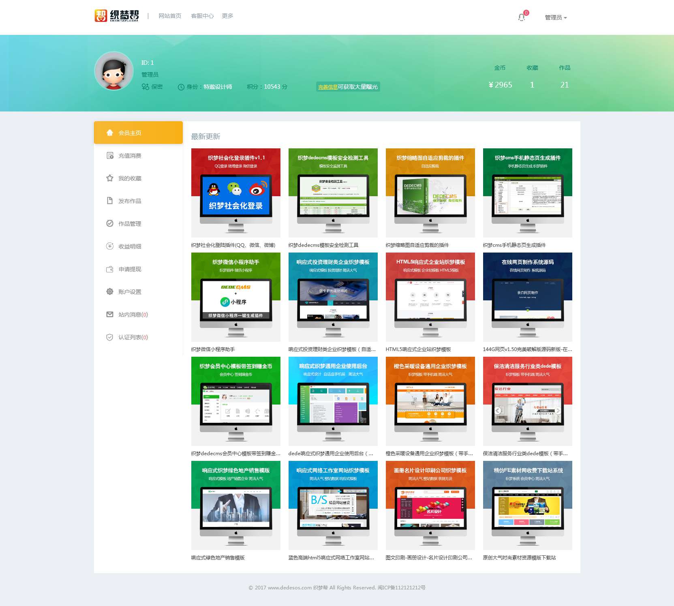Click the gender 保密 icon
Screen dimensions: 674x606
145,87
